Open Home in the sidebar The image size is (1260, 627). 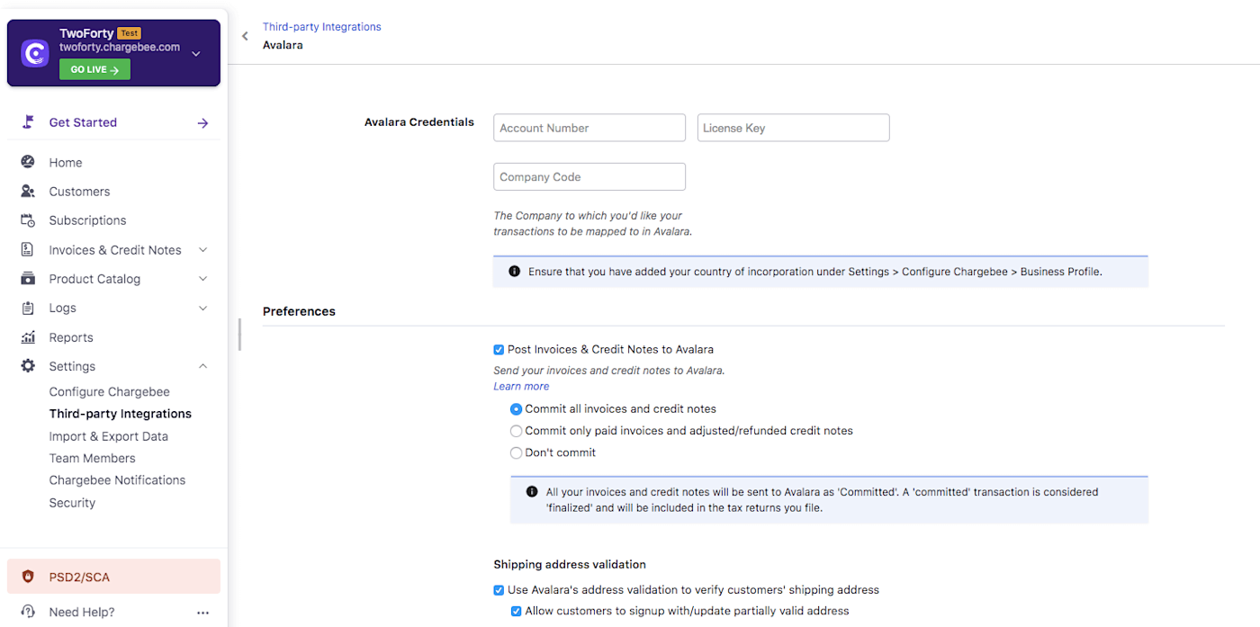(x=66, y=163)
